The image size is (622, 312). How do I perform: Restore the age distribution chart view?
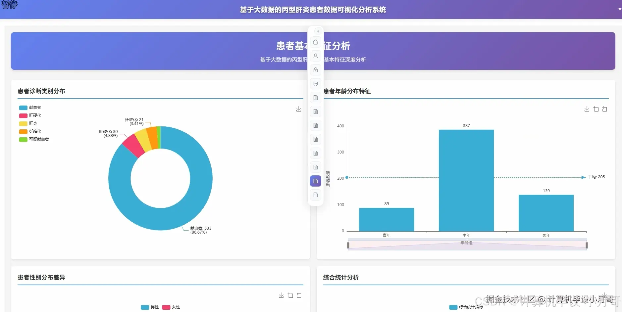coord(605,109)
